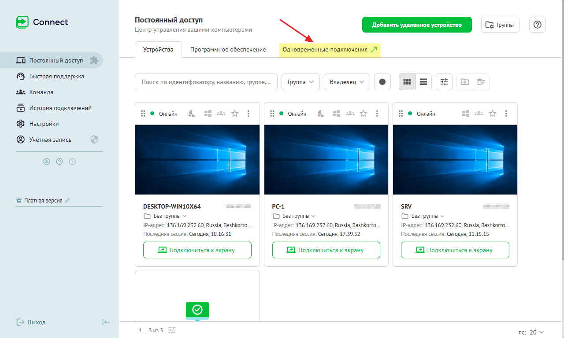Click the edit pencil next to Платная версия

[67, 200]
